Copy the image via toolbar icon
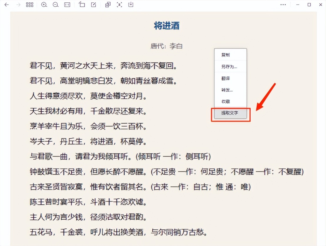 tap(108, 5)
